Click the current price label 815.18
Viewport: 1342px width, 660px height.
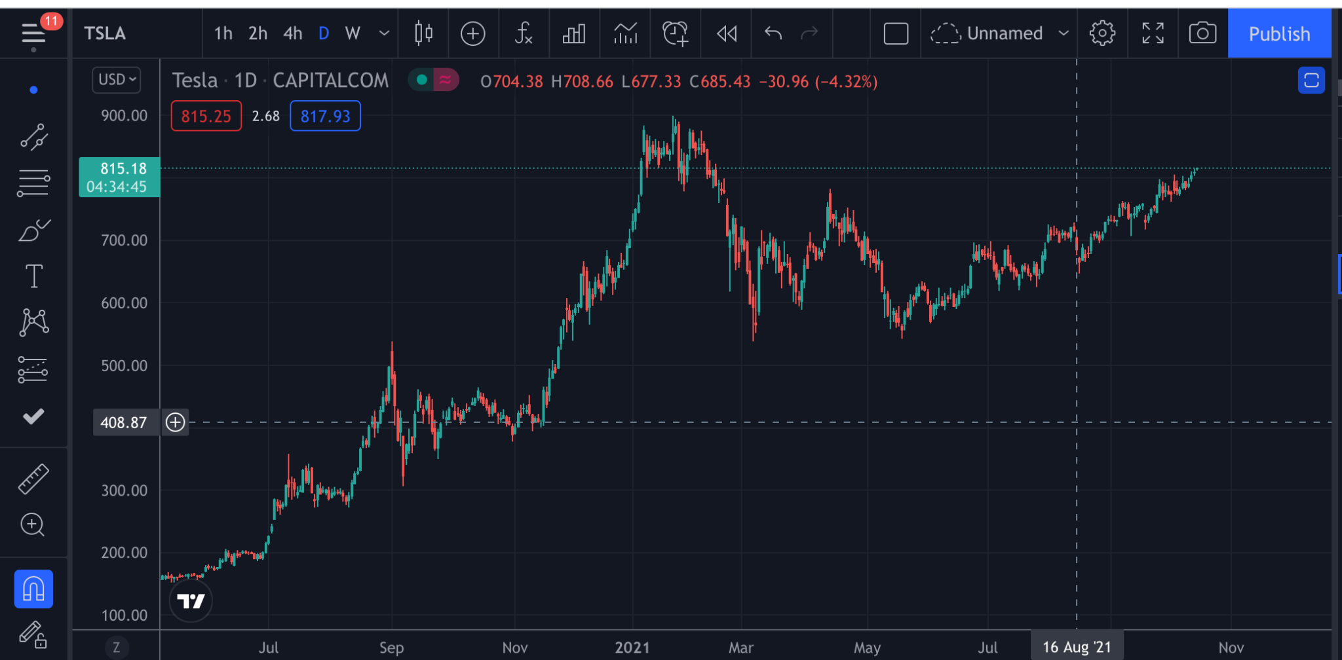(x=119, y=177)
